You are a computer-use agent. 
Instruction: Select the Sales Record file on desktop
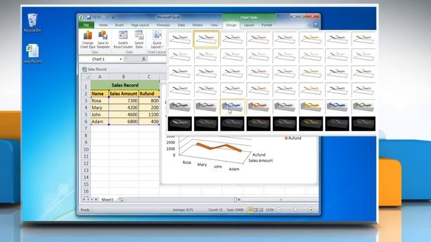(32, 54)
